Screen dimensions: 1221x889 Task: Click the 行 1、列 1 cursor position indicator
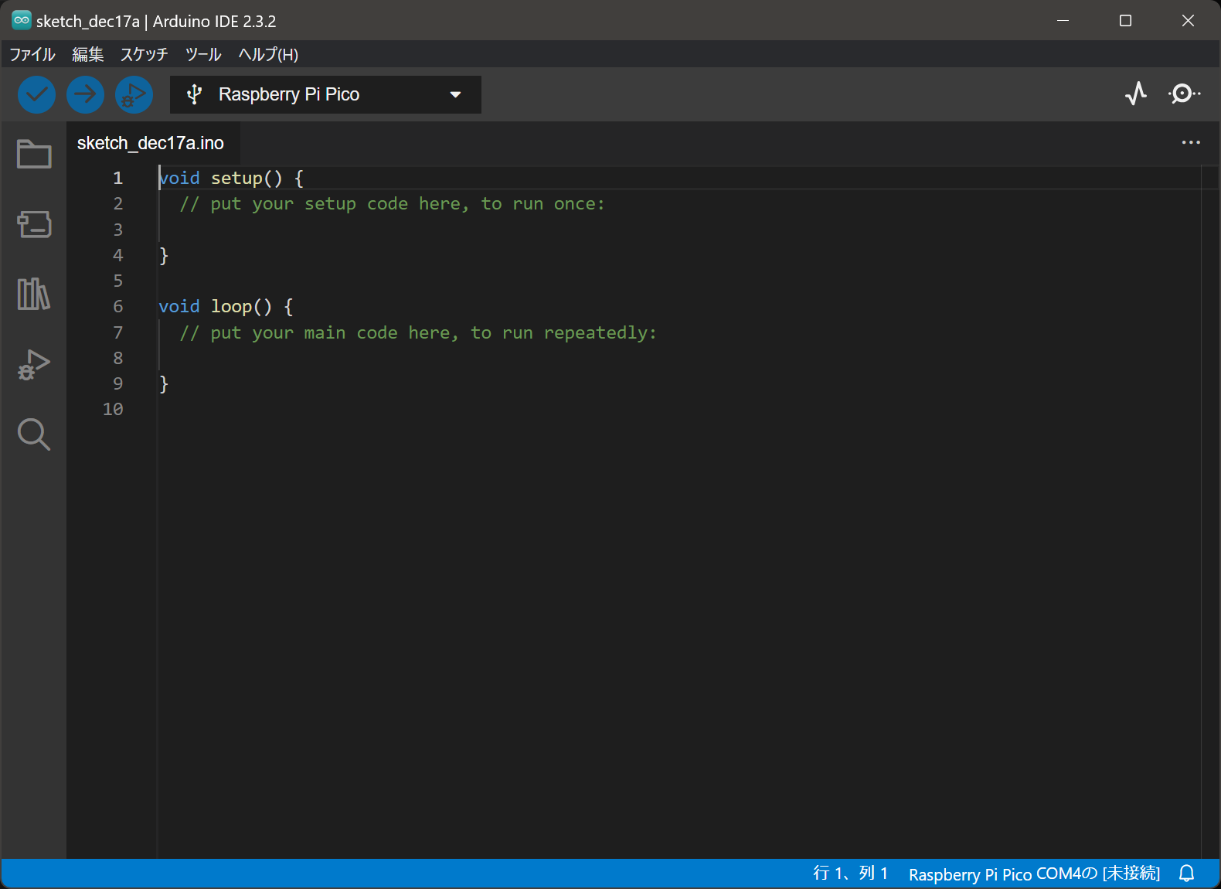pyautogui.click(x=850, y=874)
